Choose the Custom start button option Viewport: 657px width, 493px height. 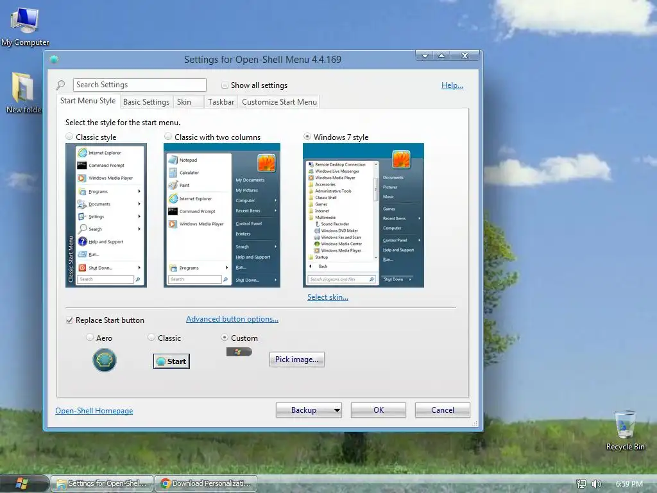pos(225,338)
